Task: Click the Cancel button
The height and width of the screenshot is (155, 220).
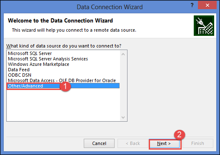Action: [99, 143]
